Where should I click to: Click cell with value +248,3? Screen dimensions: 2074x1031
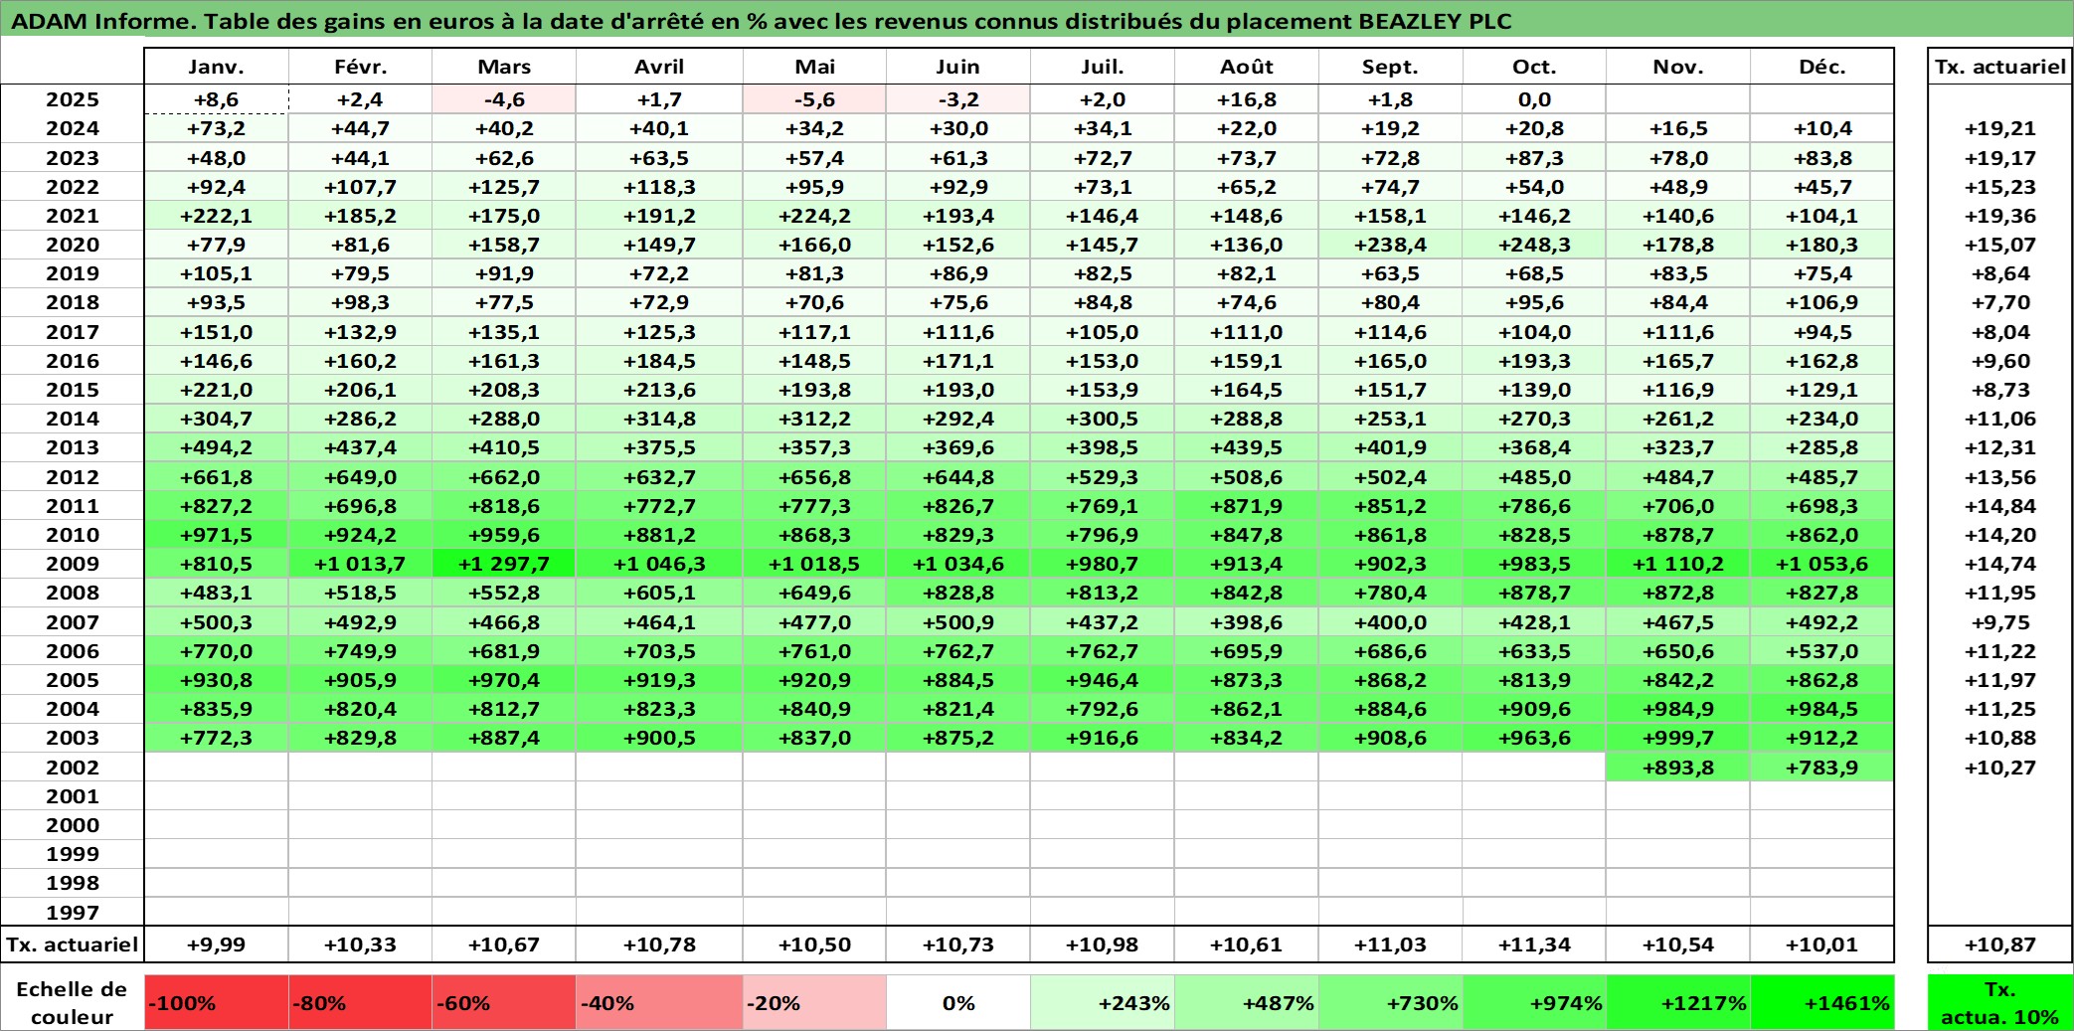(1534, 245)
